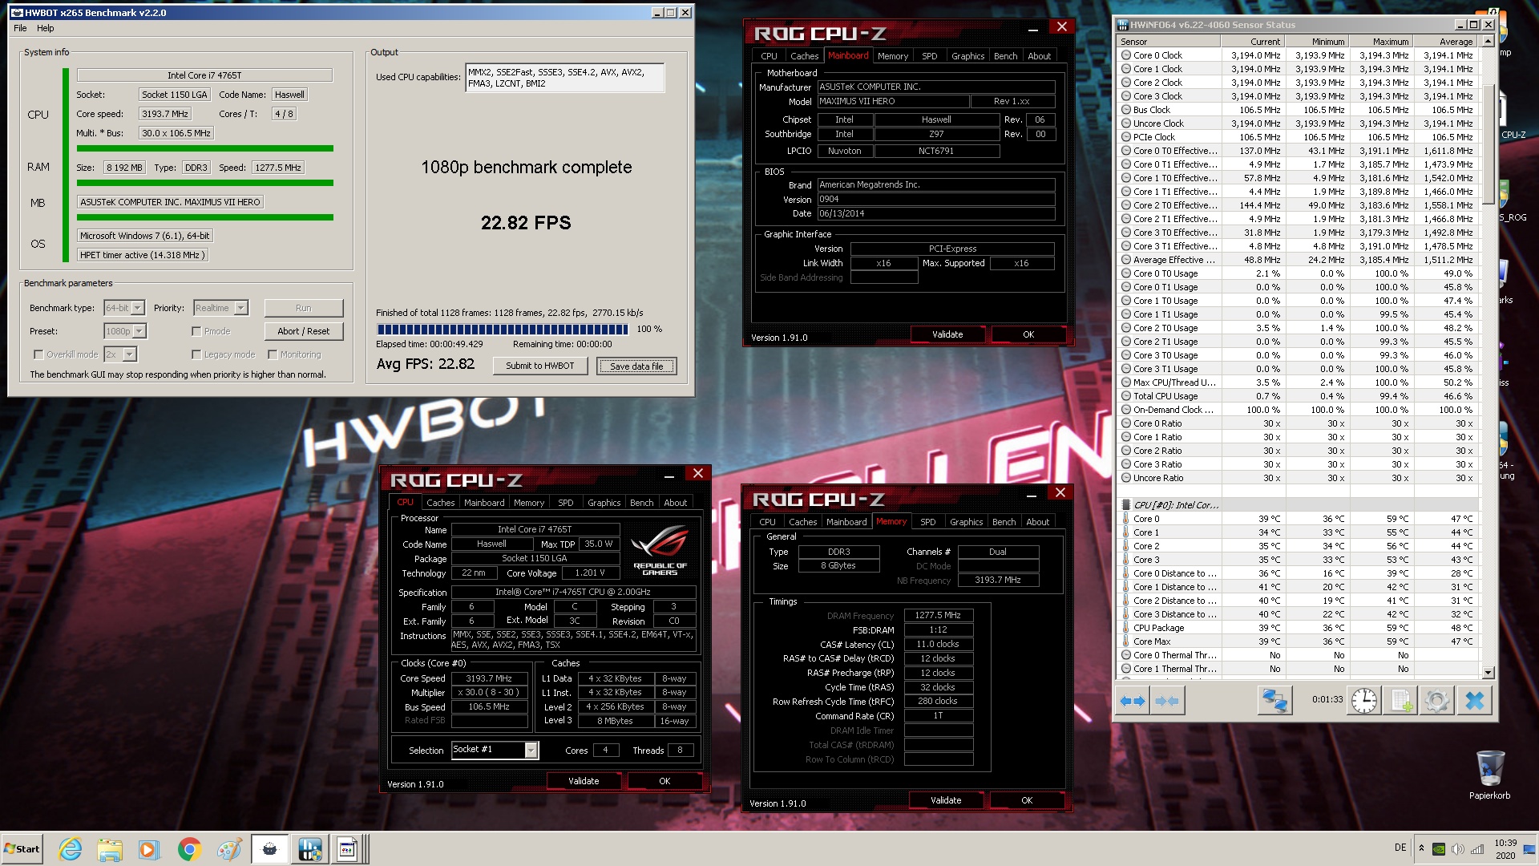This screenshot has height=866, width=1539.
Task: Click CPU Package temperature sensor icon
Action: (x=1126, y=628)
